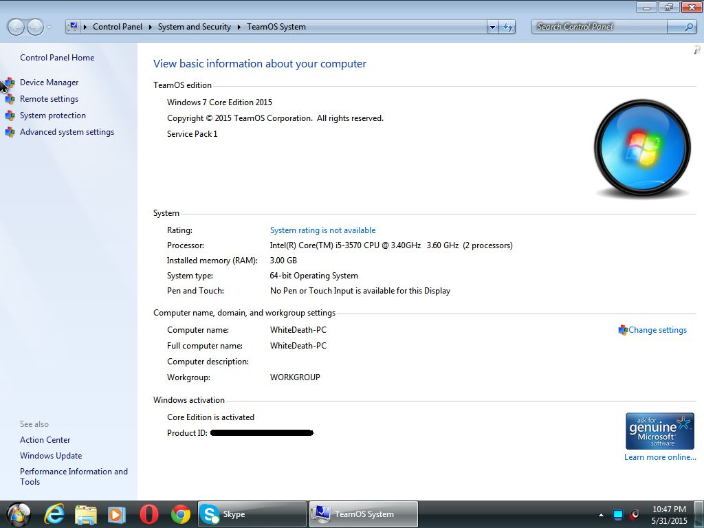Launch Windows Media Player from taskbar
This screenshot has height=528, width=704.
116,514
